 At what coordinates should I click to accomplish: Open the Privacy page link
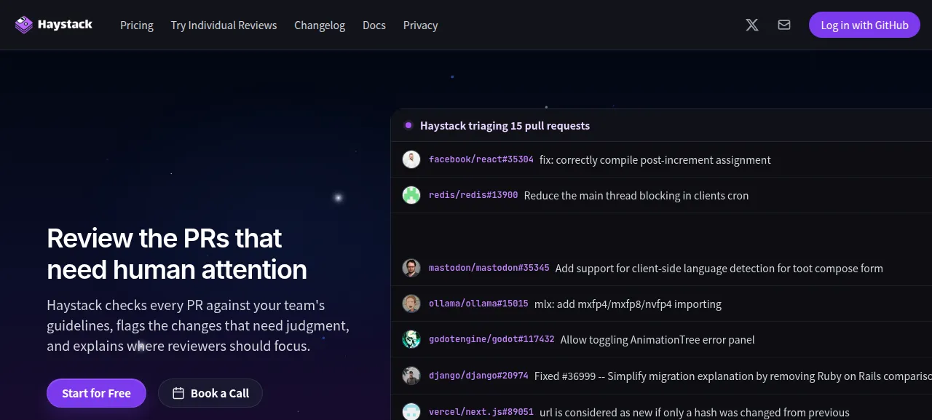(421, 25)
